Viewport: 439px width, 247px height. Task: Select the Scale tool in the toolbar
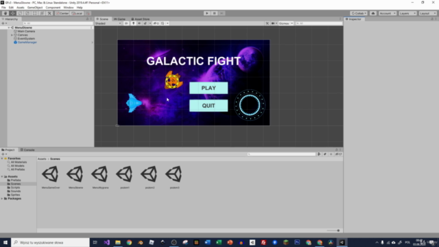[x=27, y=13]
